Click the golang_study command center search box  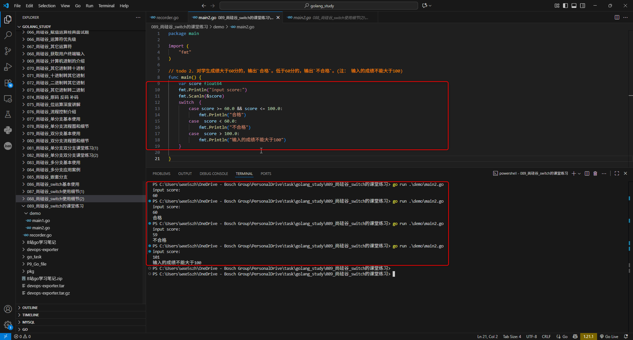point(319,6)
